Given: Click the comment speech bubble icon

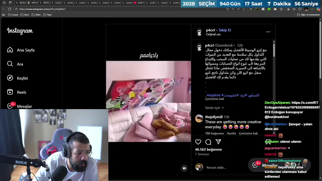Looking at the screenshot, I should coord(208,142).
